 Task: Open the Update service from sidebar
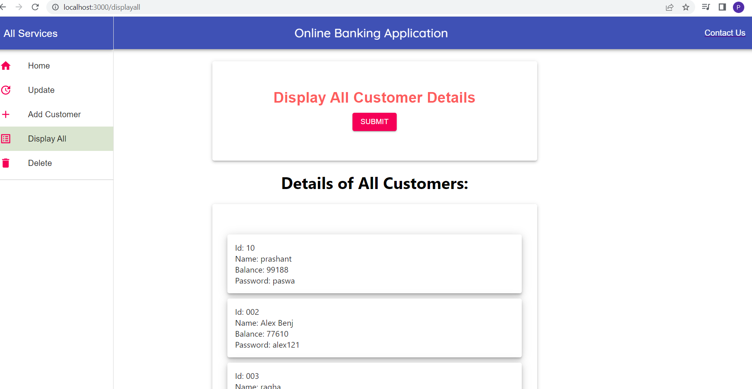click(41, 90)
